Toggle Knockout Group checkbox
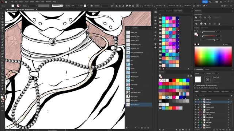Viewport: 234px width, 131px height. coord(207,86)
